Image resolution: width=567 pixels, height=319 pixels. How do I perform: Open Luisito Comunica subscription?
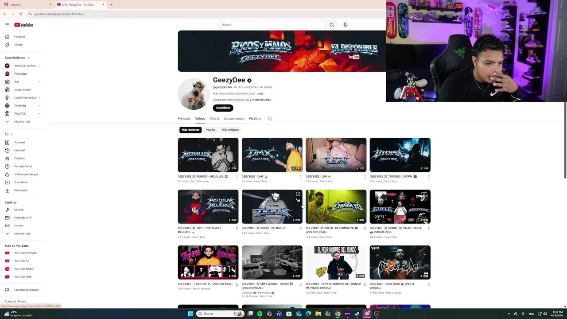[x=22, y=97]
